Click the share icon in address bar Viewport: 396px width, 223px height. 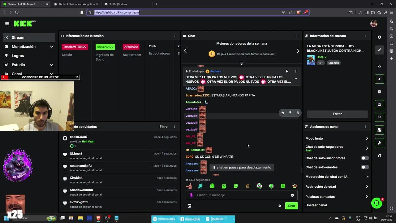(291, 12)
